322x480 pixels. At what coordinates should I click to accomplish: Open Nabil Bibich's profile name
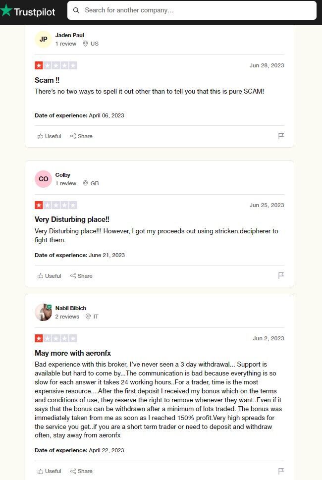pyautogui.click(x=71, y=308)
